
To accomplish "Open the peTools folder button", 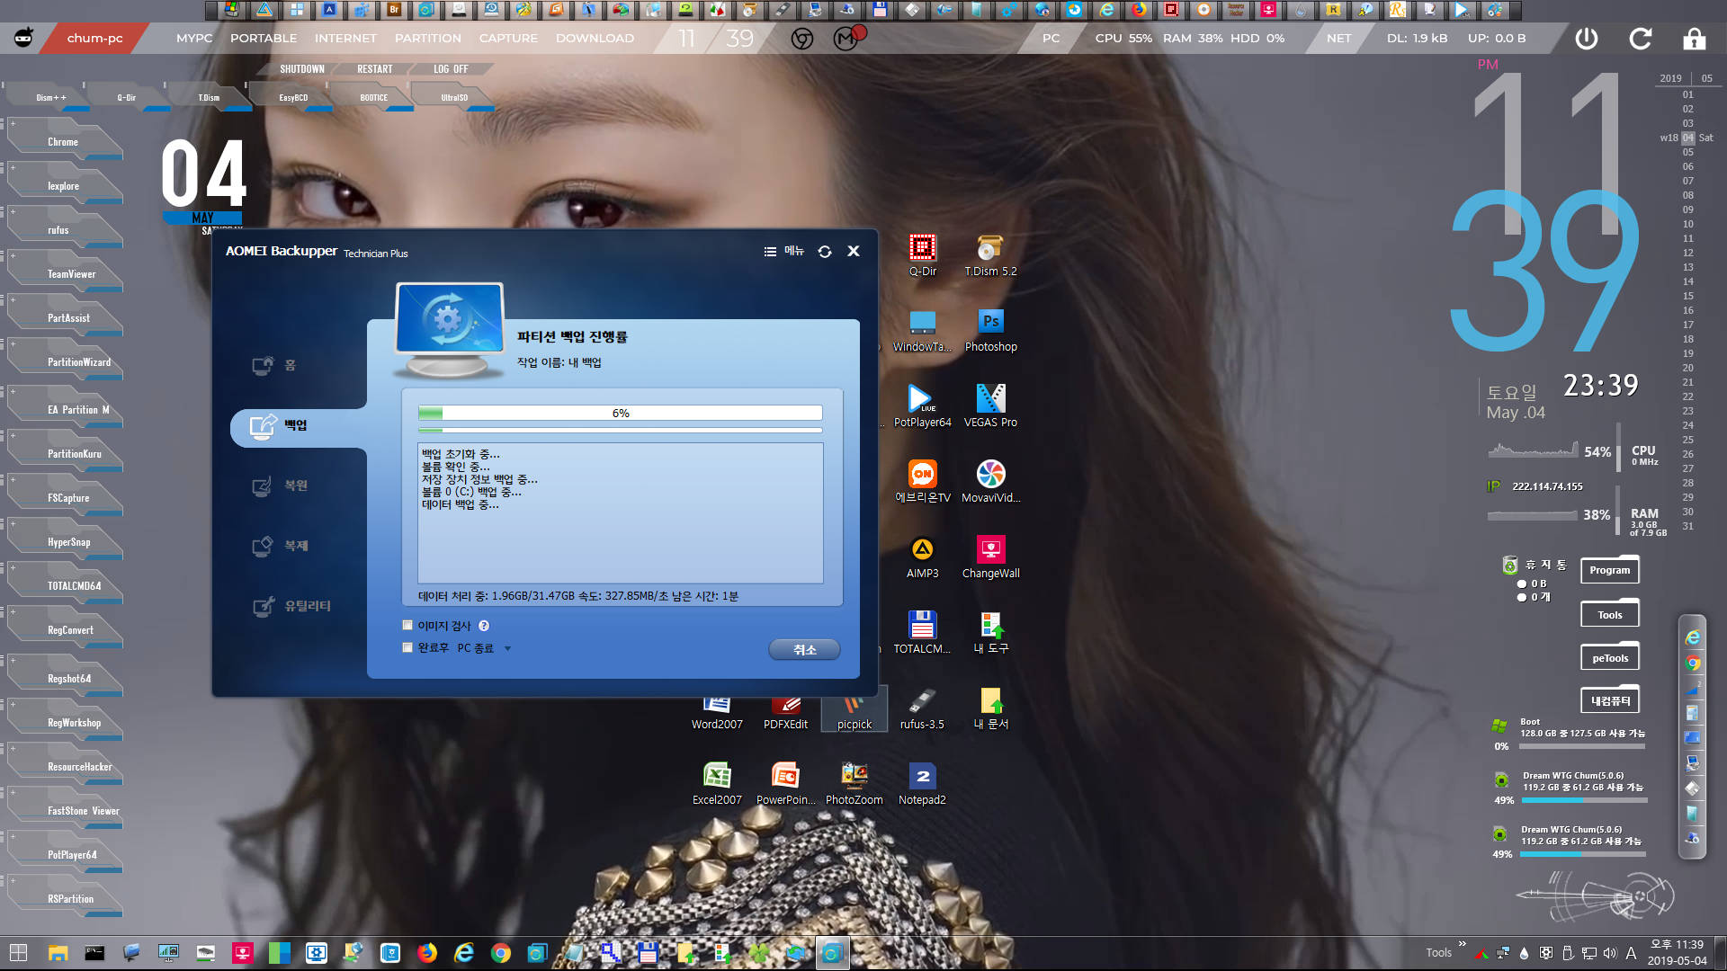I will coord(1609,658).
